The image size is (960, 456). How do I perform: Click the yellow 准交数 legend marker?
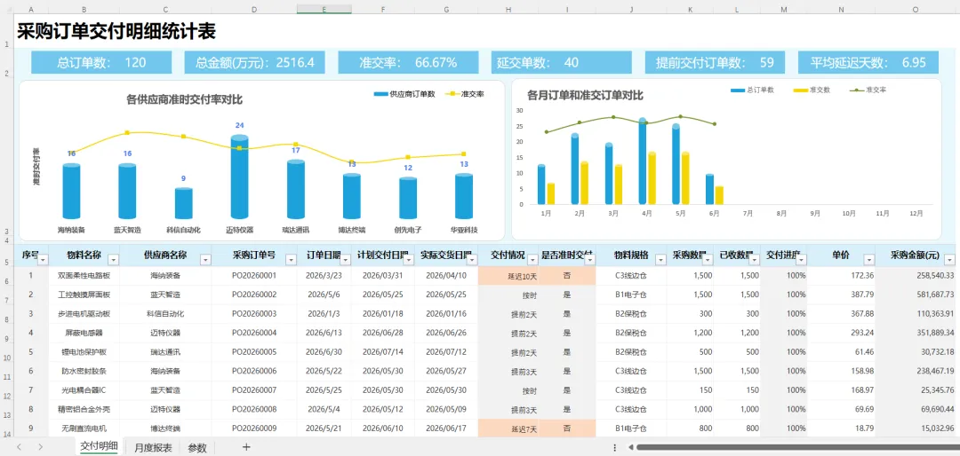tap(800, 90)
